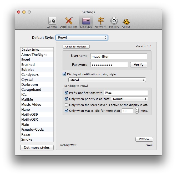This screenshot has height=176, width=177.
Task: Select the Darkroom display style
Action: 37,84
